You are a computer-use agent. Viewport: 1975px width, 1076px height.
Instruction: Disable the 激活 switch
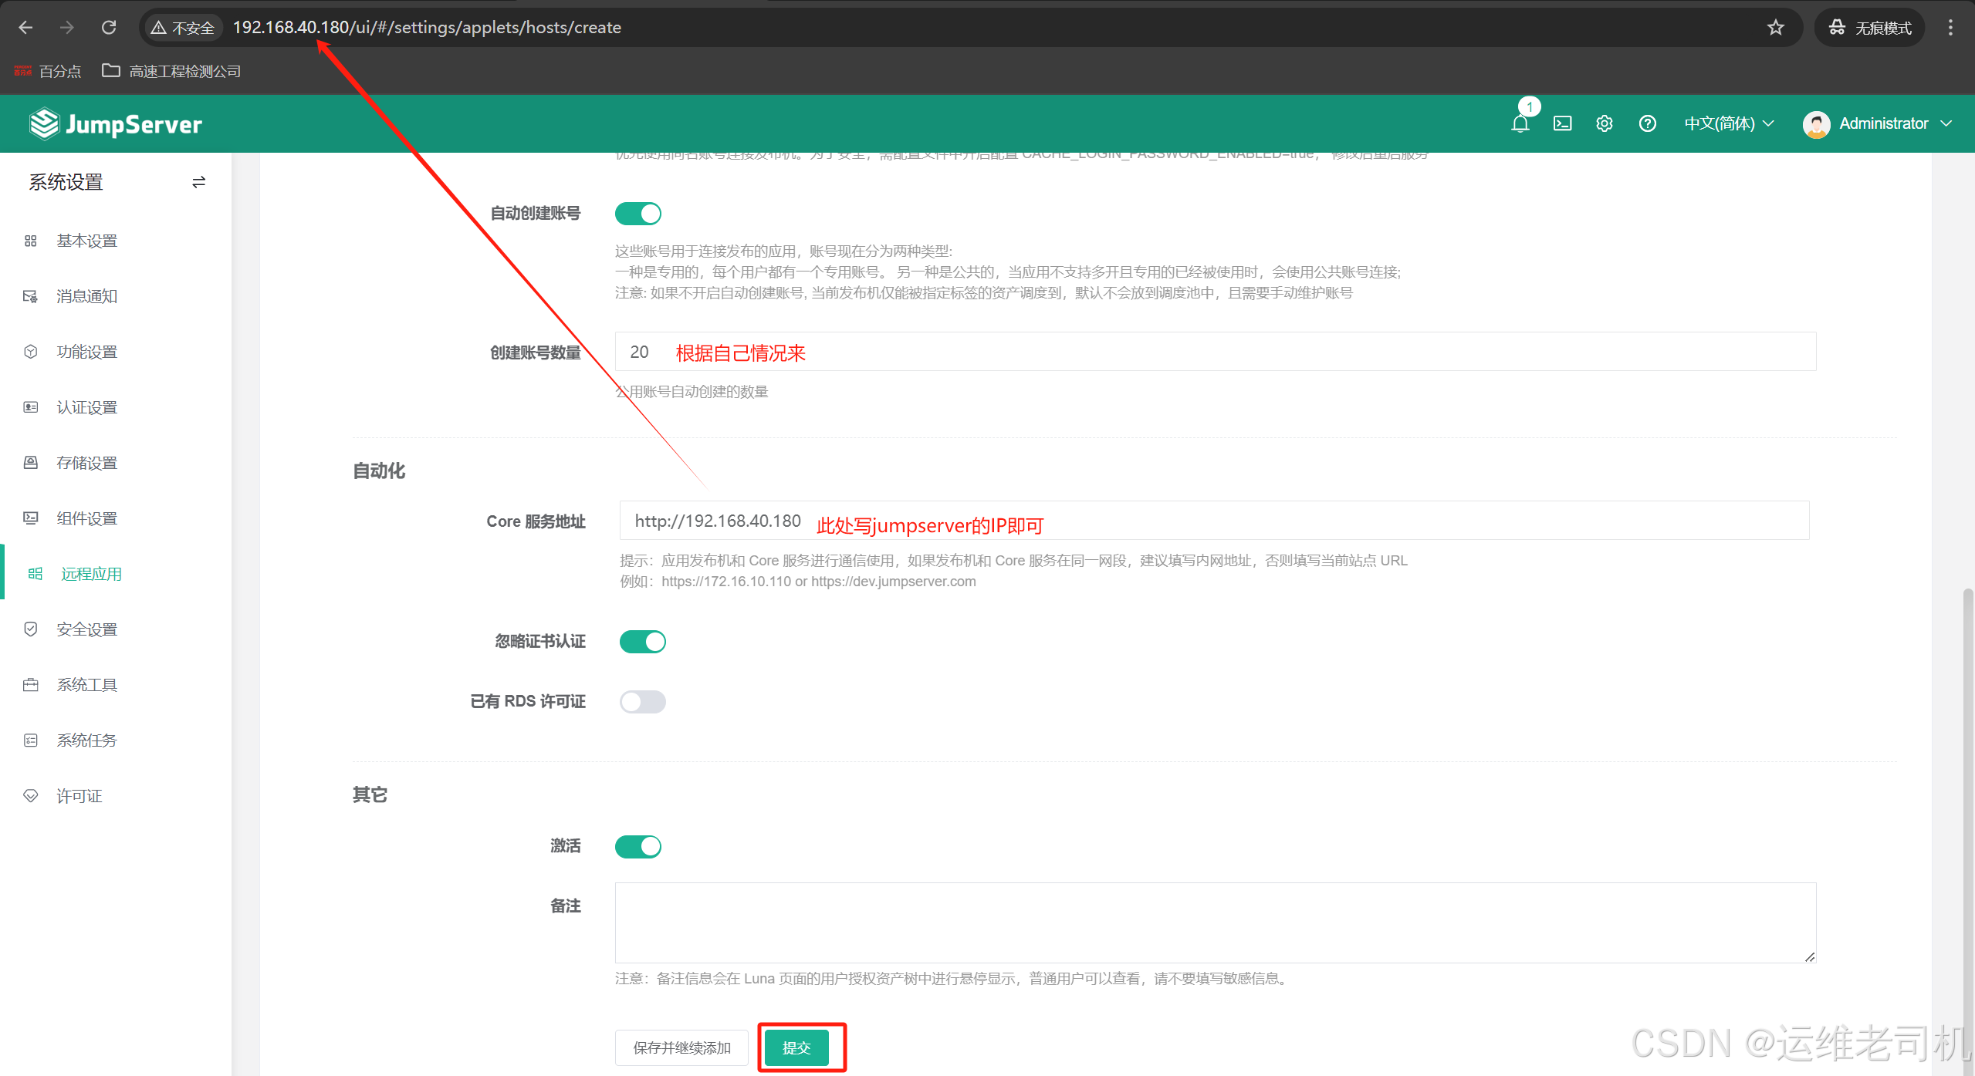coord(638,847)
